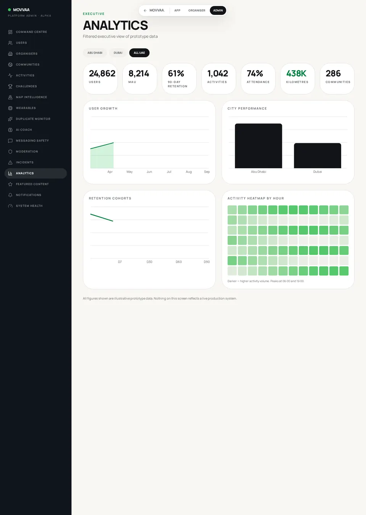
Task: Click the MOVVAA. back link
Action: [154, 11]
